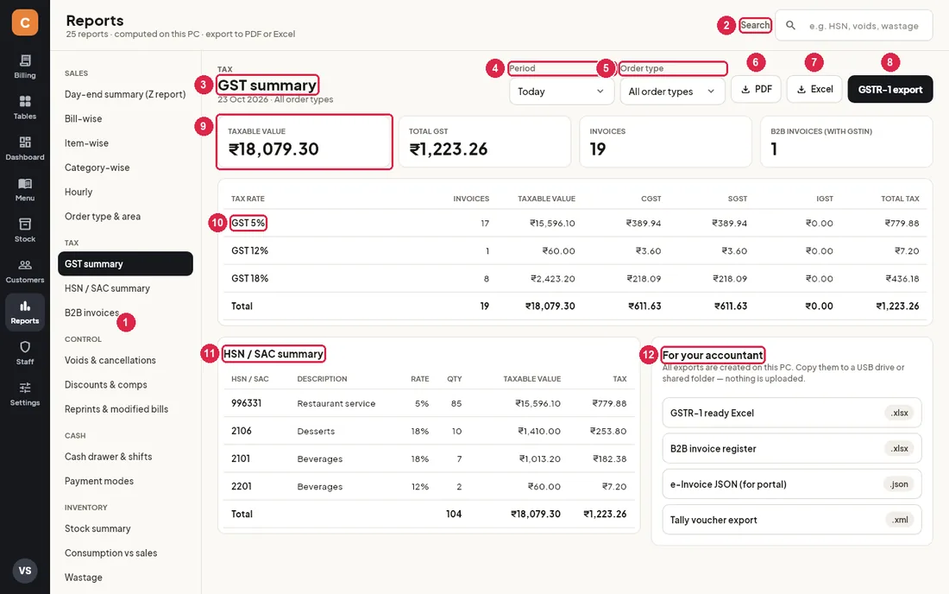Screen dimensions: 949x594
Task: Export GSTR-1 ready Excel file
Action: (792, 413)
